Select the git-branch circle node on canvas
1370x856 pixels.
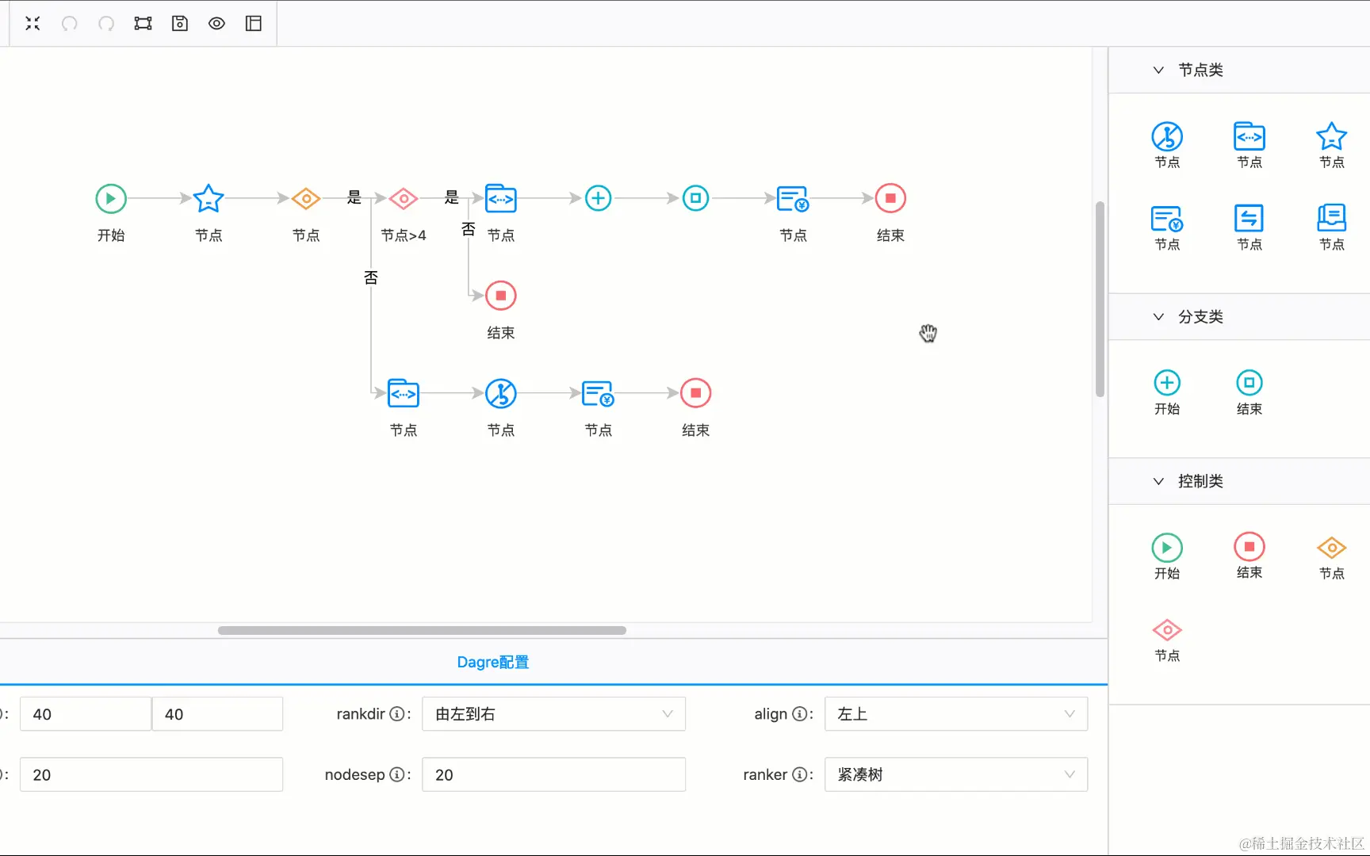point(501,393)
